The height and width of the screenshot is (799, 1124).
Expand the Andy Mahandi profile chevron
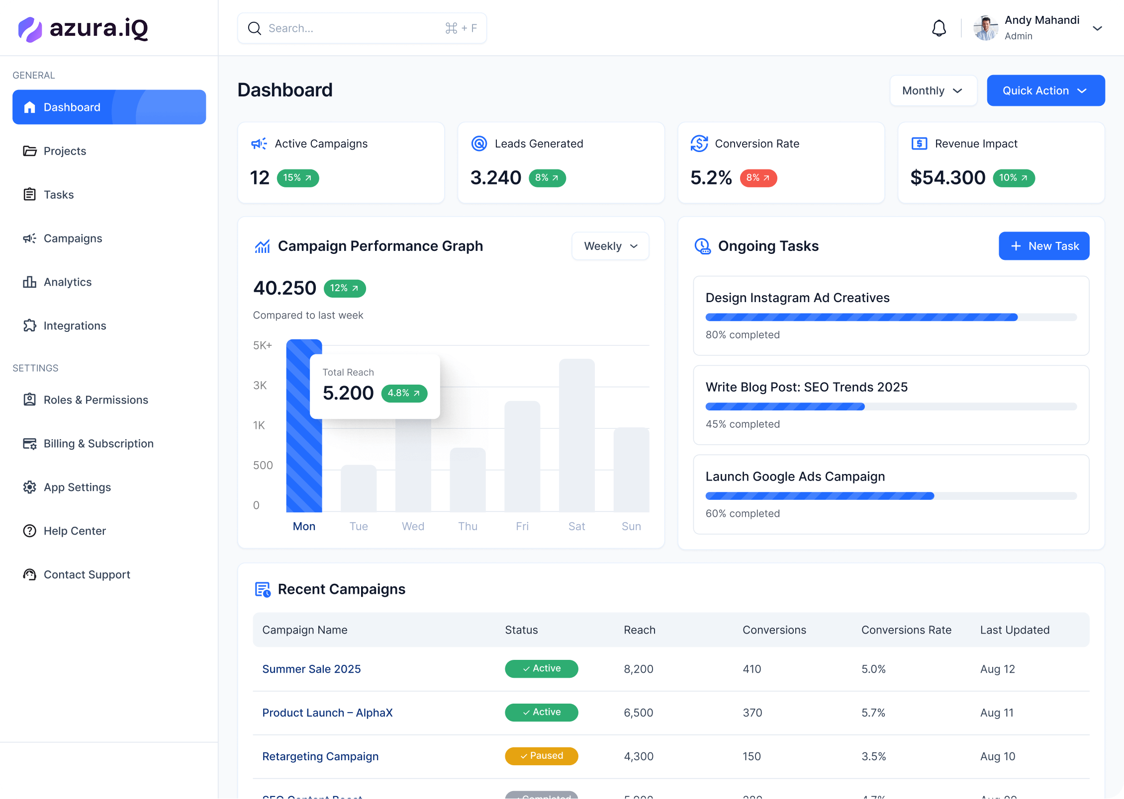pos(1097,28)
